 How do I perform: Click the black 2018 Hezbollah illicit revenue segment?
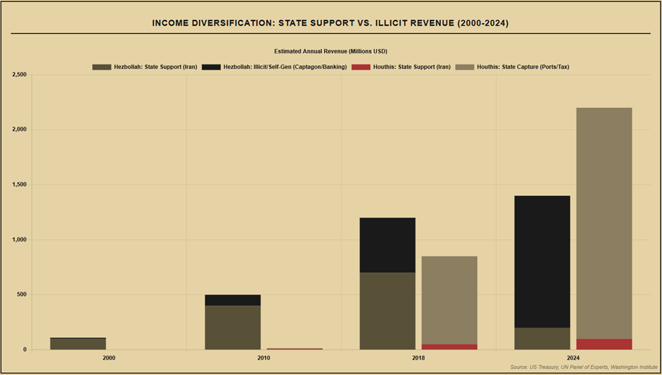388,245
